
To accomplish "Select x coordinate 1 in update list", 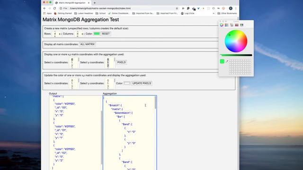I will coord(72,84).
